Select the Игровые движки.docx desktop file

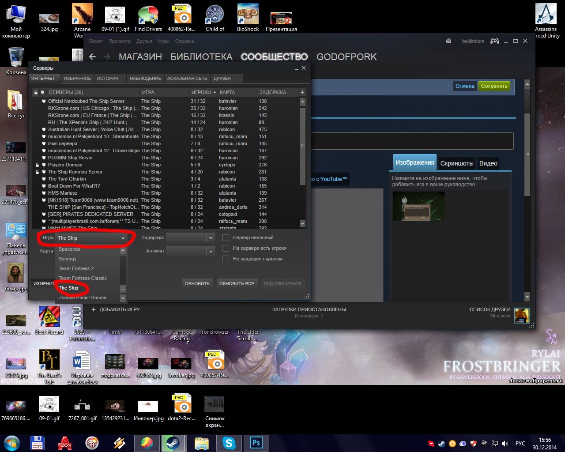[x=82, y=367]
